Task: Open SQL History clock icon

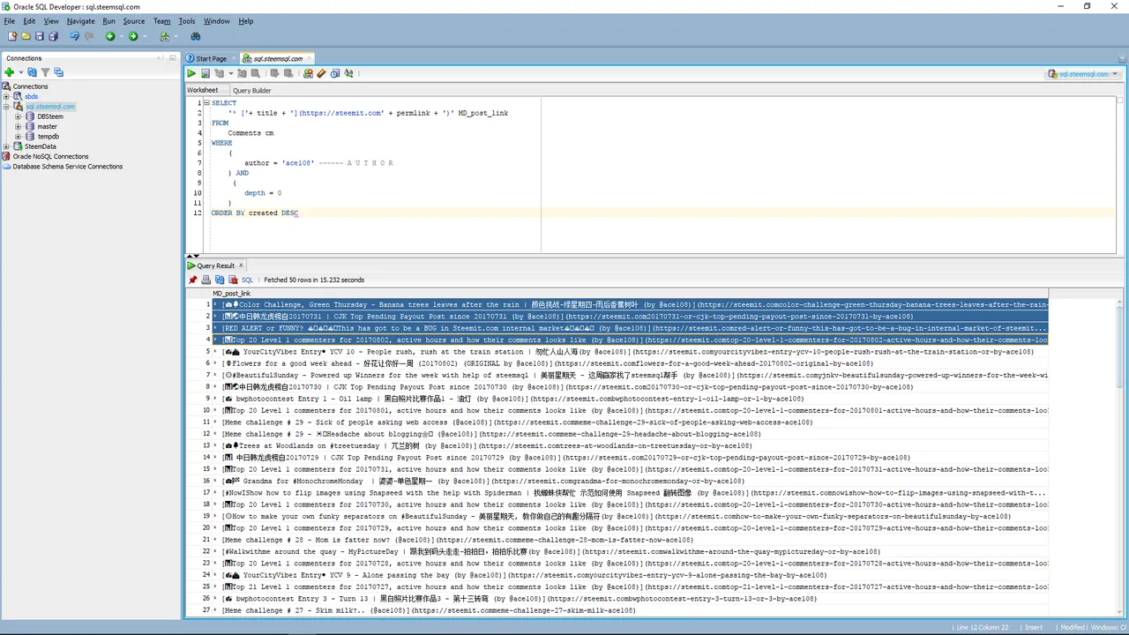Action: (335, 73)
